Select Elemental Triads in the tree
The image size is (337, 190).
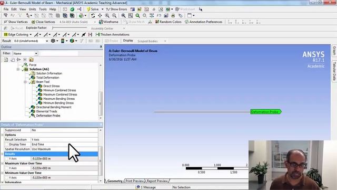coord(46,111)
